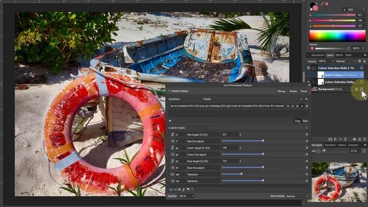Image resolution: width=368 pixels, height=207 pixels.
Task: Click the Red target value stepper
Action: [x=240, y=135]
